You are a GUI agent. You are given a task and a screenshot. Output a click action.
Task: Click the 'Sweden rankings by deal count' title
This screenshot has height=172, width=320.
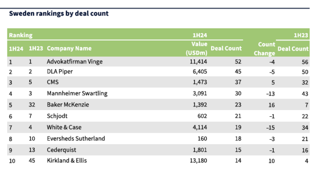click(59, 14)
